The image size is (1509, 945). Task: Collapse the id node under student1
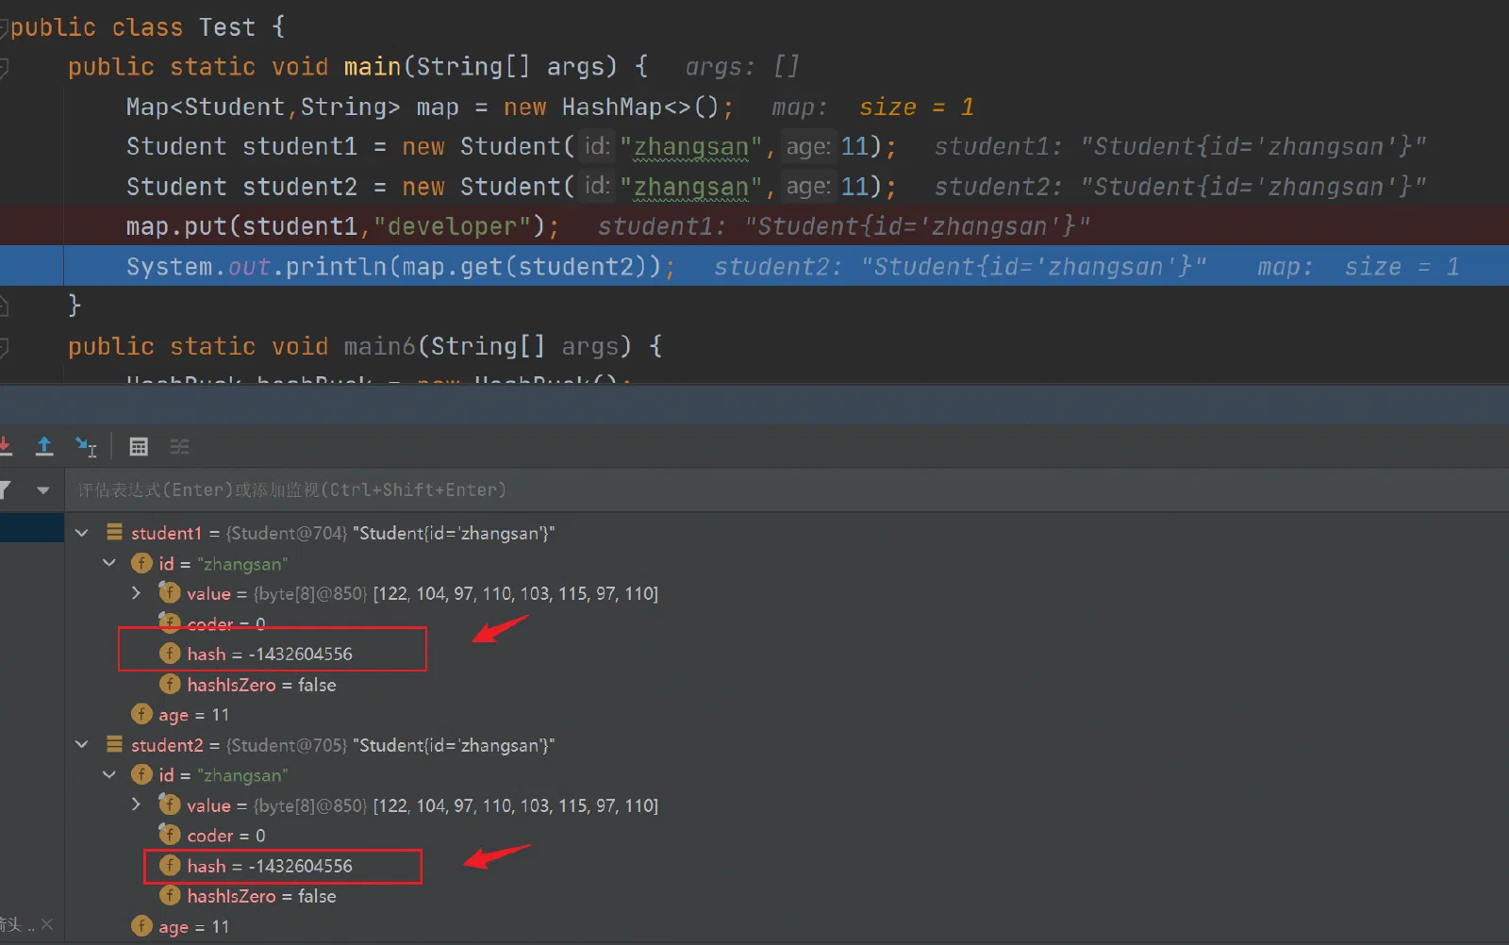pyautogui.click(x=109, y=563)
